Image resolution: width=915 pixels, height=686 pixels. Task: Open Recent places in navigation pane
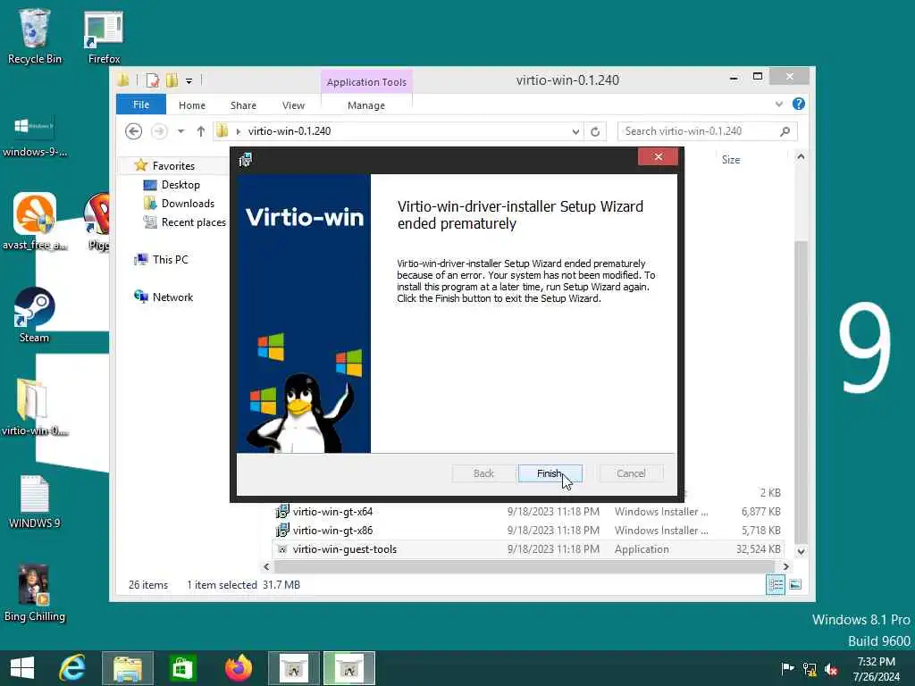click(184, 222)
